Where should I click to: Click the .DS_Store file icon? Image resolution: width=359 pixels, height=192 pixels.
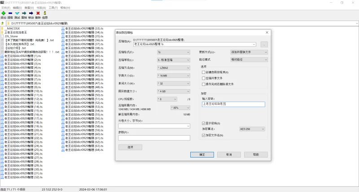click(2, 36)
